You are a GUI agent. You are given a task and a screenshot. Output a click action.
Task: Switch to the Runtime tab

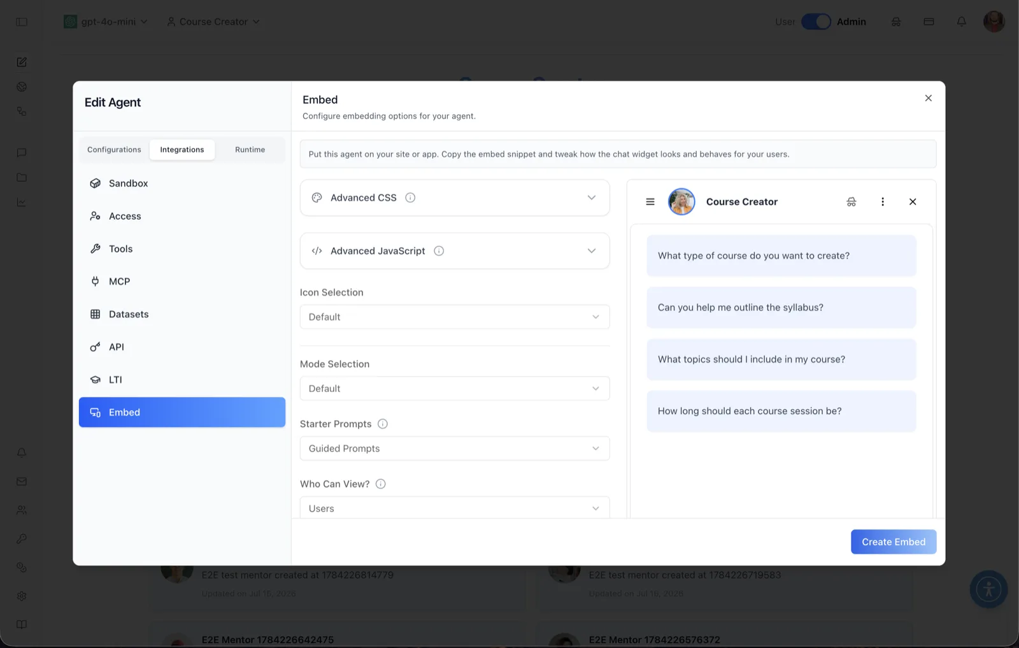(250, 150)
